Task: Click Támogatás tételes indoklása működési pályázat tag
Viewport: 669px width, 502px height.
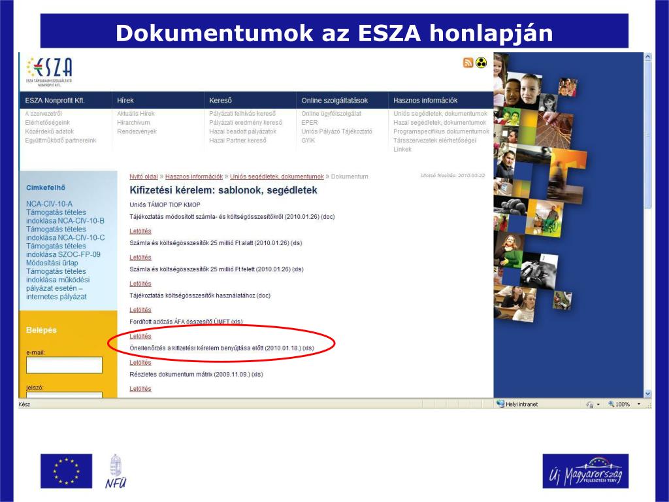Action: tap(57, 284)
